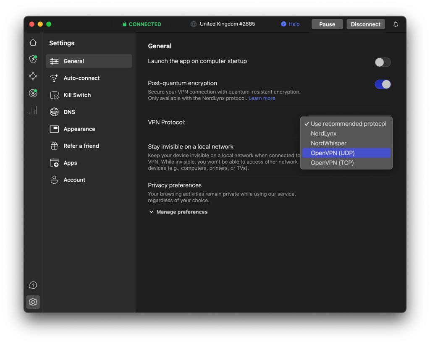Click the Refer a friend gift icon
The image size is (430, 344).
(54, 146)
